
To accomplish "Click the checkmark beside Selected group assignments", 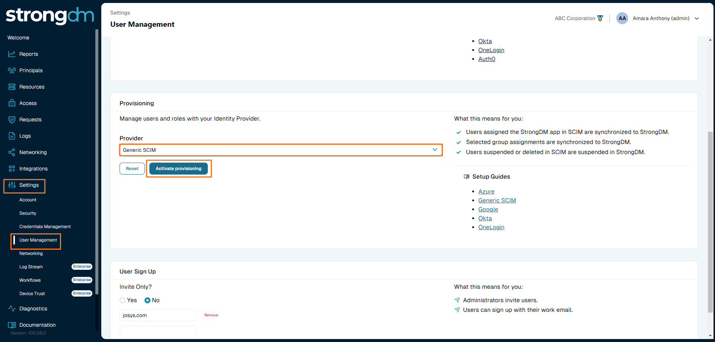I will coord(459,142).
